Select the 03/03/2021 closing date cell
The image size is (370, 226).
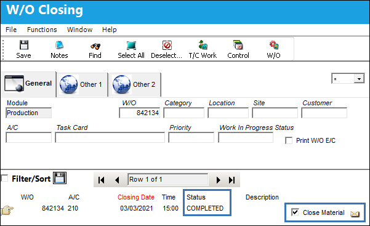pos(137,208)
